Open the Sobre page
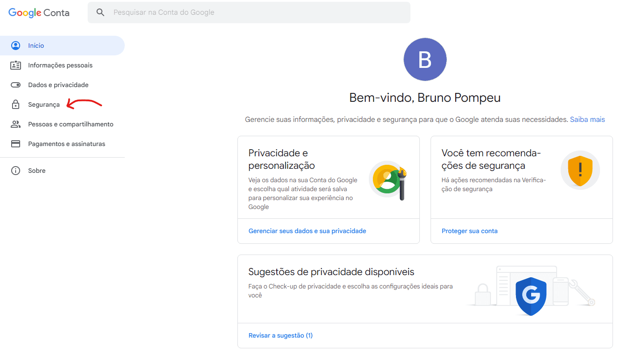The image size is (617, 351). [62, 171]
